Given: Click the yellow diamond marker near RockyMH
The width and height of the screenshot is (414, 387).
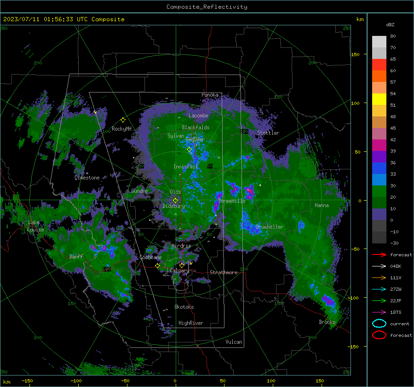Looking at the screenshot, I should pos(123,120).
